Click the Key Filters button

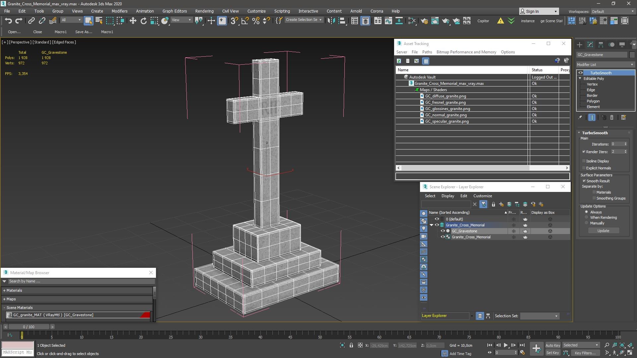point(585,353)
